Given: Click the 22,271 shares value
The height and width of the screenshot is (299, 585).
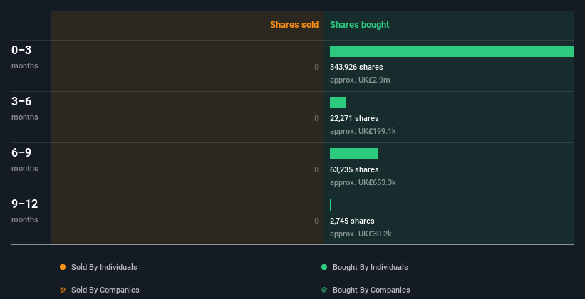Looking at the screenshot, I should 354,118.
